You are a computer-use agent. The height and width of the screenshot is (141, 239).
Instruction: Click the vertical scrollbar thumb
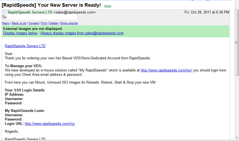pos(237,43)
